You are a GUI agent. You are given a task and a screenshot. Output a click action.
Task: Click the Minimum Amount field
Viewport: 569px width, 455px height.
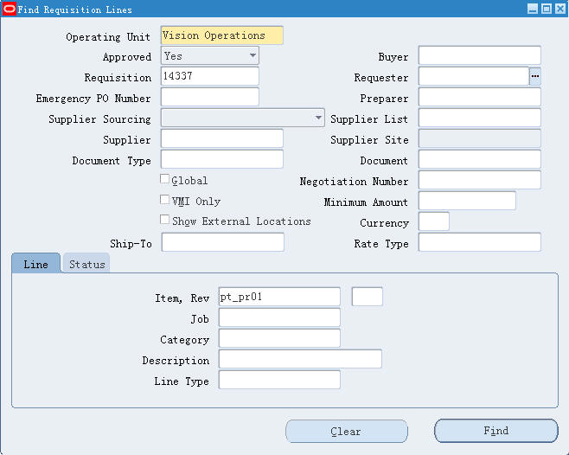467,201
